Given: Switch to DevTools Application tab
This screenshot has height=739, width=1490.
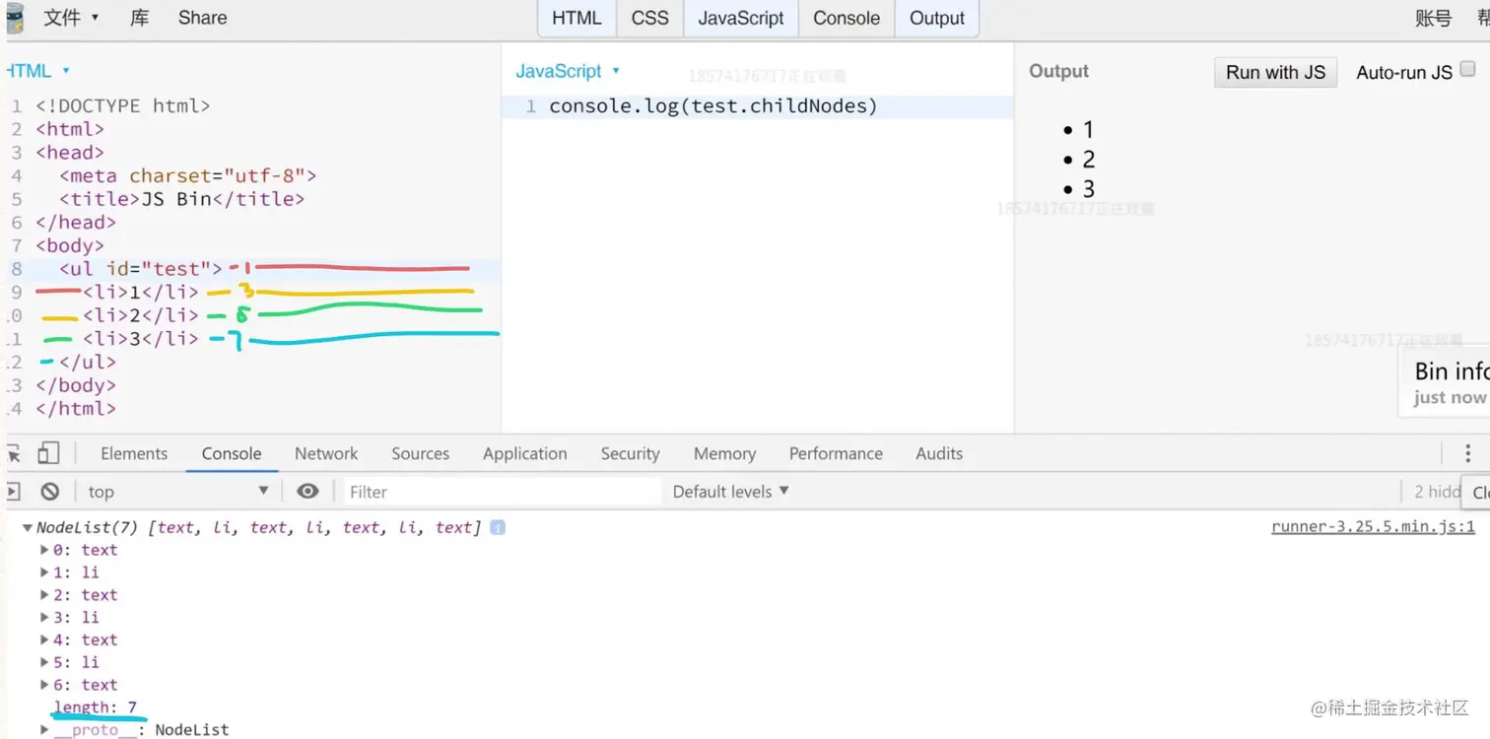Looking at the screenshot, I should [525, 453].
